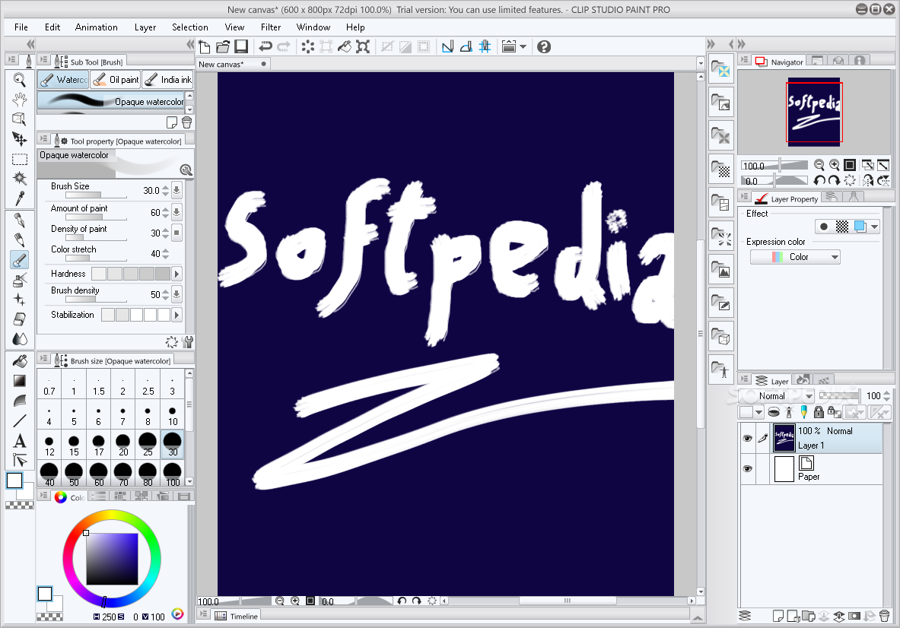The height and width of the screenshot is (628, 900).
Task: Click the main drawing color swatch
Action: pos(14,481)
